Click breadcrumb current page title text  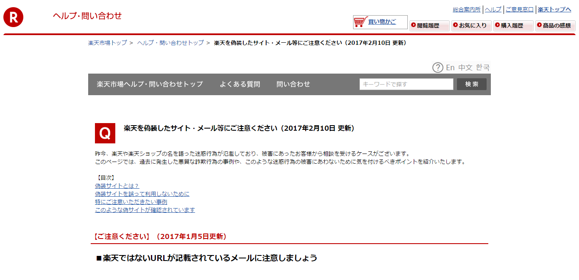310,43
